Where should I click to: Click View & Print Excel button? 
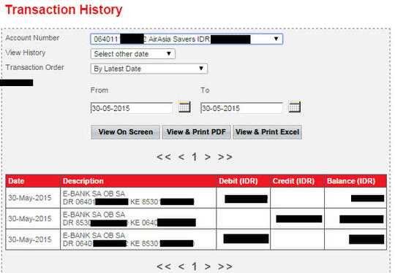(x=267, y=132)
